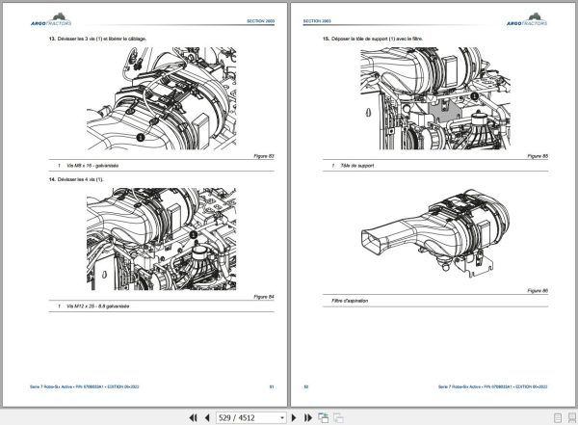Click page number 52 in footer
This screenshot has height=425, width=578.
tap(306, 387)
